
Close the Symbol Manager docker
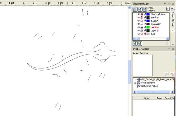(x=173, y=49)
